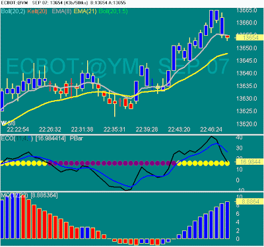This screenshot has height=247, width=264.
Task: Click the [8.886364] value readout in bottom panel
Action: click(x=44, y=195)
